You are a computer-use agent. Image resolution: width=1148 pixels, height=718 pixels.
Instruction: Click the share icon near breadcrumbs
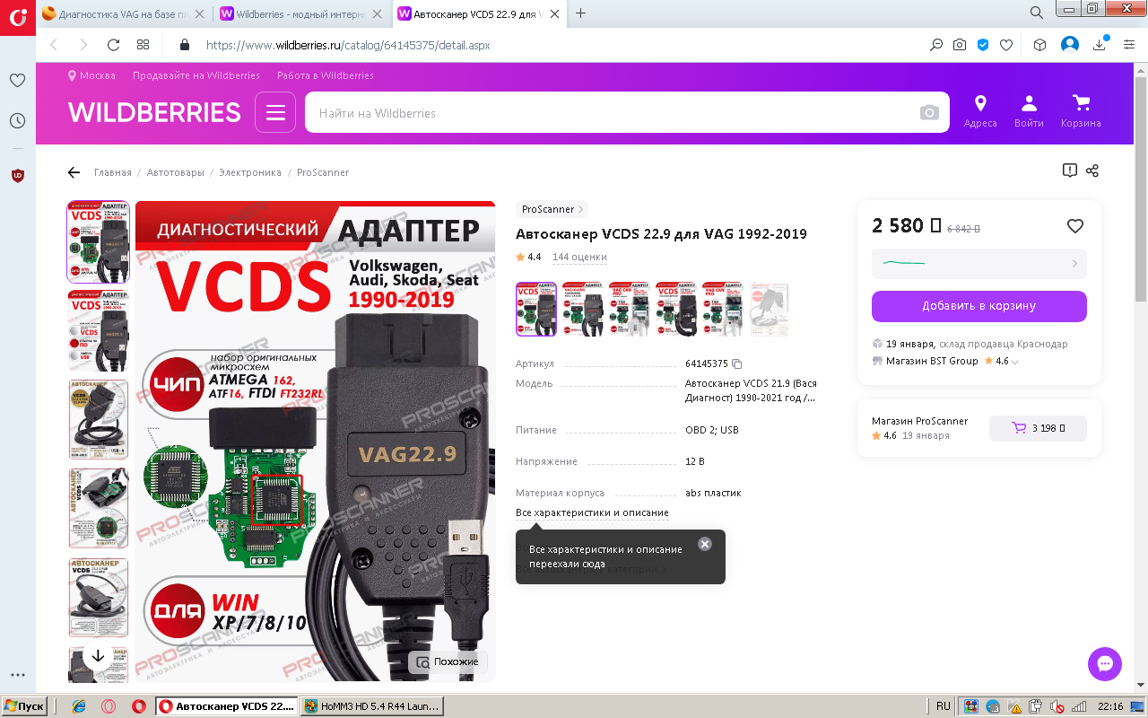pyautogui.click(x=1092, y=171)
